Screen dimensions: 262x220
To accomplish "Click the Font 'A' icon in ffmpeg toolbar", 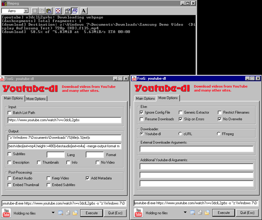I will click(x=84, y=11).
